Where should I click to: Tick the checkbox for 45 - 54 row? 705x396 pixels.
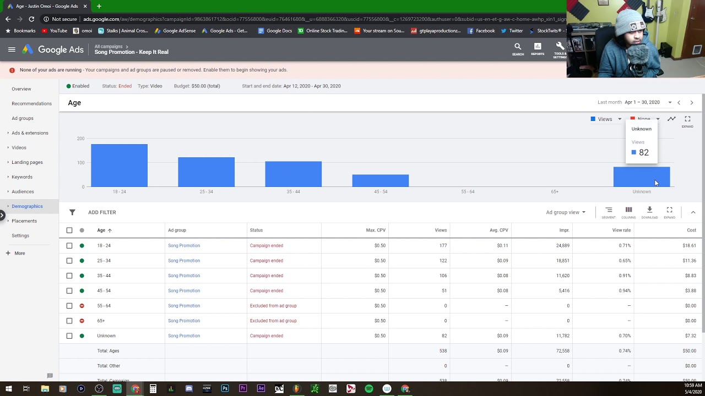pyautogui.click(x=69, y=290)
